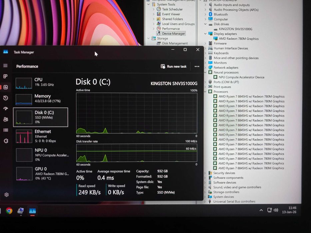Select the CPU performance graph entry
This screenshot has width=311, height=233.
coord(41,83)
